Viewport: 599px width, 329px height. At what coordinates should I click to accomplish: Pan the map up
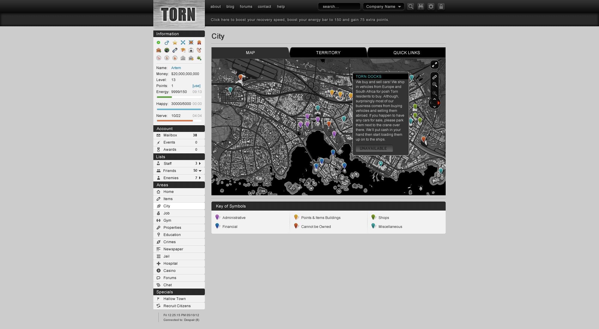(435, 99)
